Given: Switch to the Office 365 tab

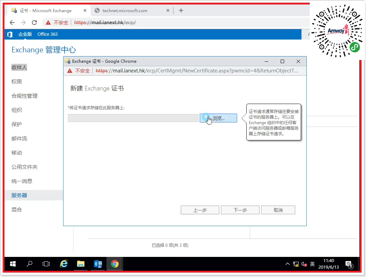Looking at the screenshot, I should pyautogui.click(x=48, y=34).
